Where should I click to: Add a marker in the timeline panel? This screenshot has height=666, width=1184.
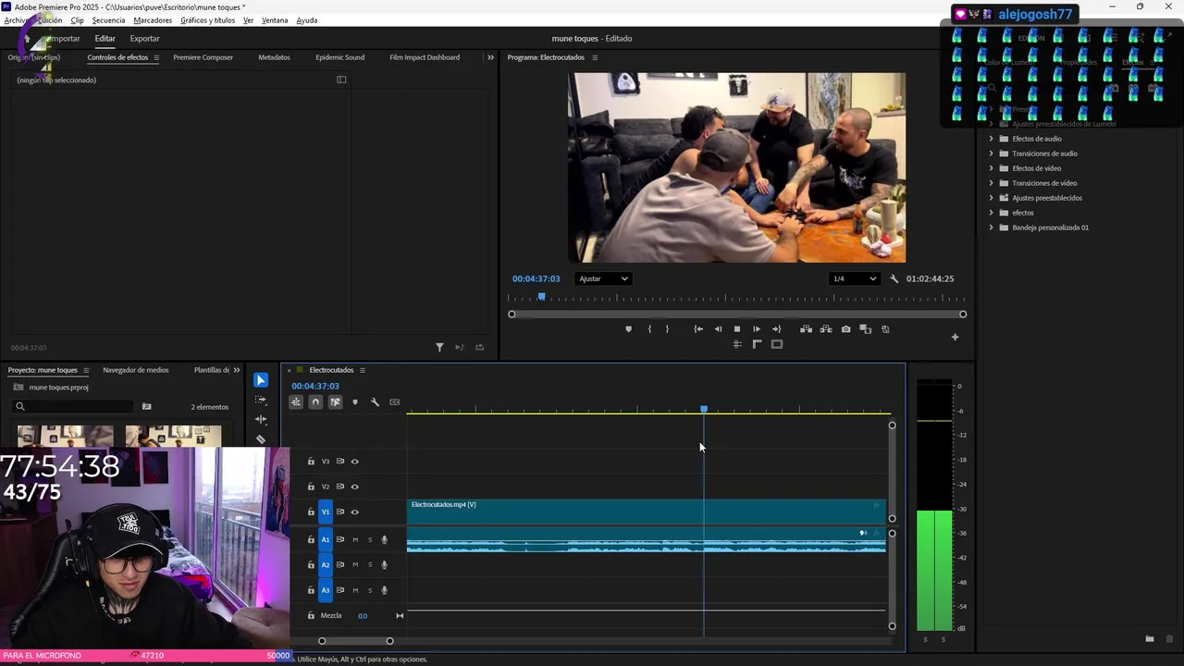[355, 402]
